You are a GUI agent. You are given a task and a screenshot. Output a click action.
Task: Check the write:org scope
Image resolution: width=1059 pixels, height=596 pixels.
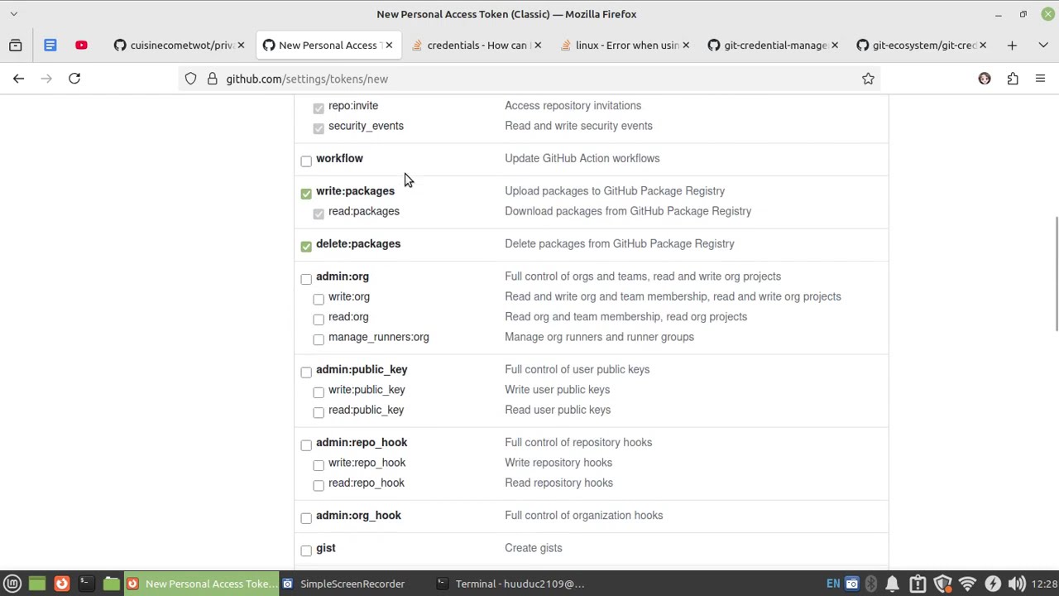(319, 299)
